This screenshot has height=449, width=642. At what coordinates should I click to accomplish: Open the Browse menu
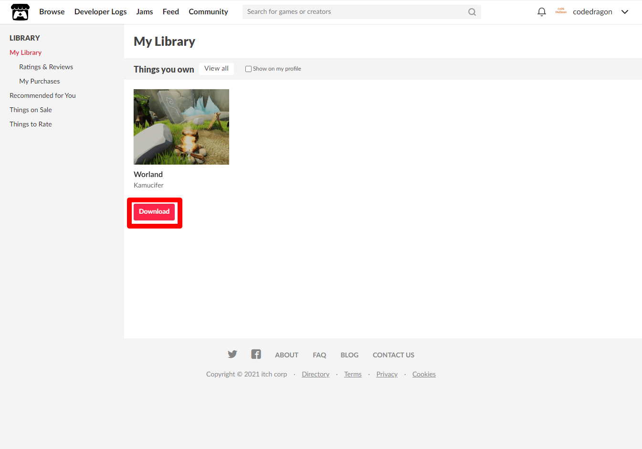pos(52,11)
